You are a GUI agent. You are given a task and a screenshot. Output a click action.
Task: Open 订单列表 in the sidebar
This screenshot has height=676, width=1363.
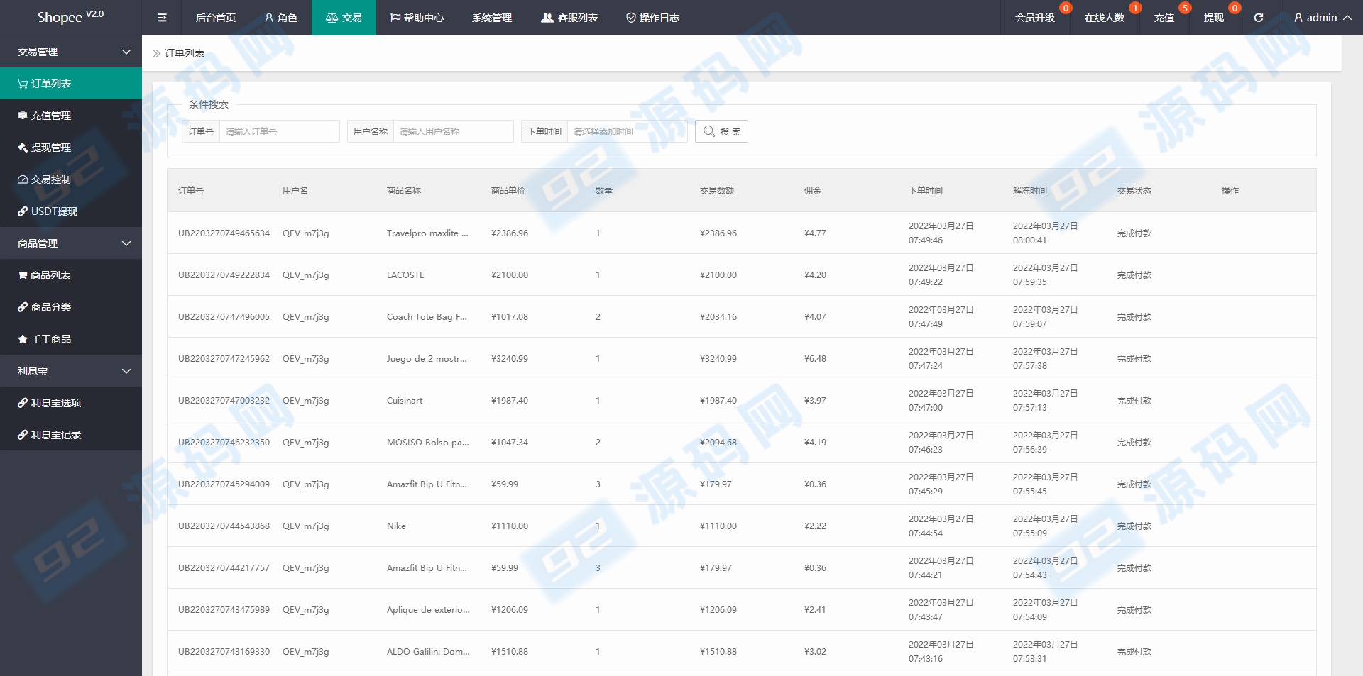[71, 84]
